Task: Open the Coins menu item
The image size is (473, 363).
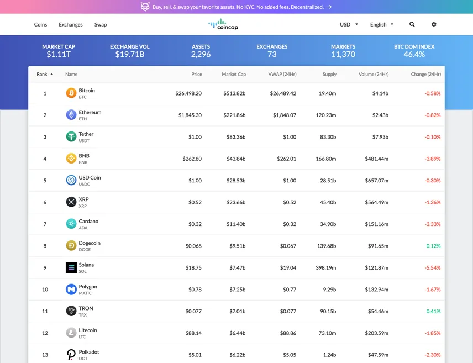Action: 40,24
